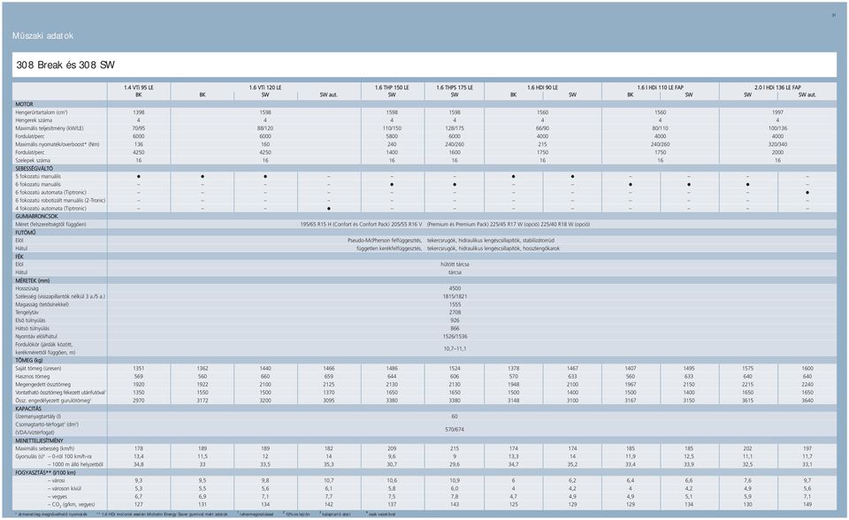849x520 pixels.
Task: Select the '1.6 VTi 120 LE' column header
Action: pyautogui.click(x=265, y=88)
